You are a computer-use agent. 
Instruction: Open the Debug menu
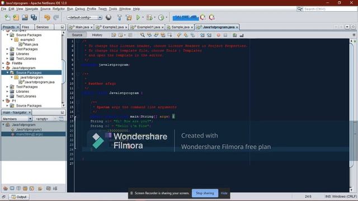[x=80, y=9]
